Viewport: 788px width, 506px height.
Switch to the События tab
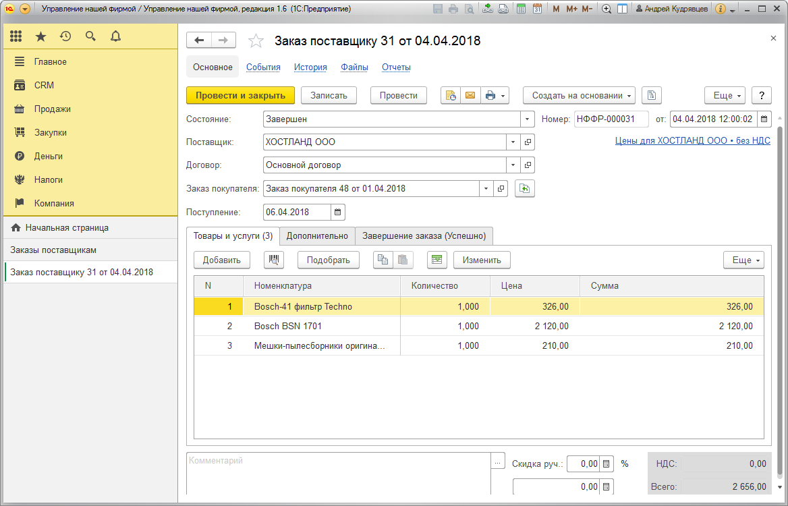[x=263, y=67]
